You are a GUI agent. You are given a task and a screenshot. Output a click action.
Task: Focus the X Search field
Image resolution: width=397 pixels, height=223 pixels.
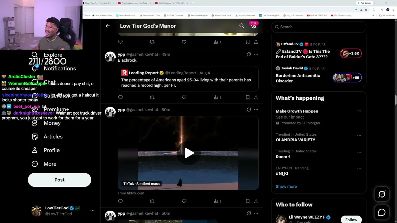point(319,27)
